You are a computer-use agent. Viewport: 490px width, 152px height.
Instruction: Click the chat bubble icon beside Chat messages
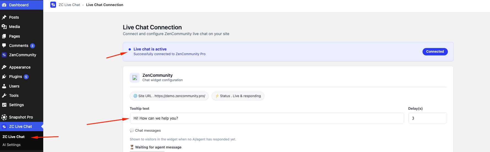click(132, 130)
